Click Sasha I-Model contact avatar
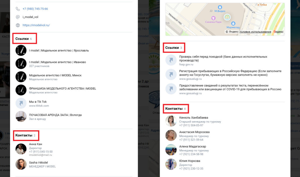 [x=21, y=164]
